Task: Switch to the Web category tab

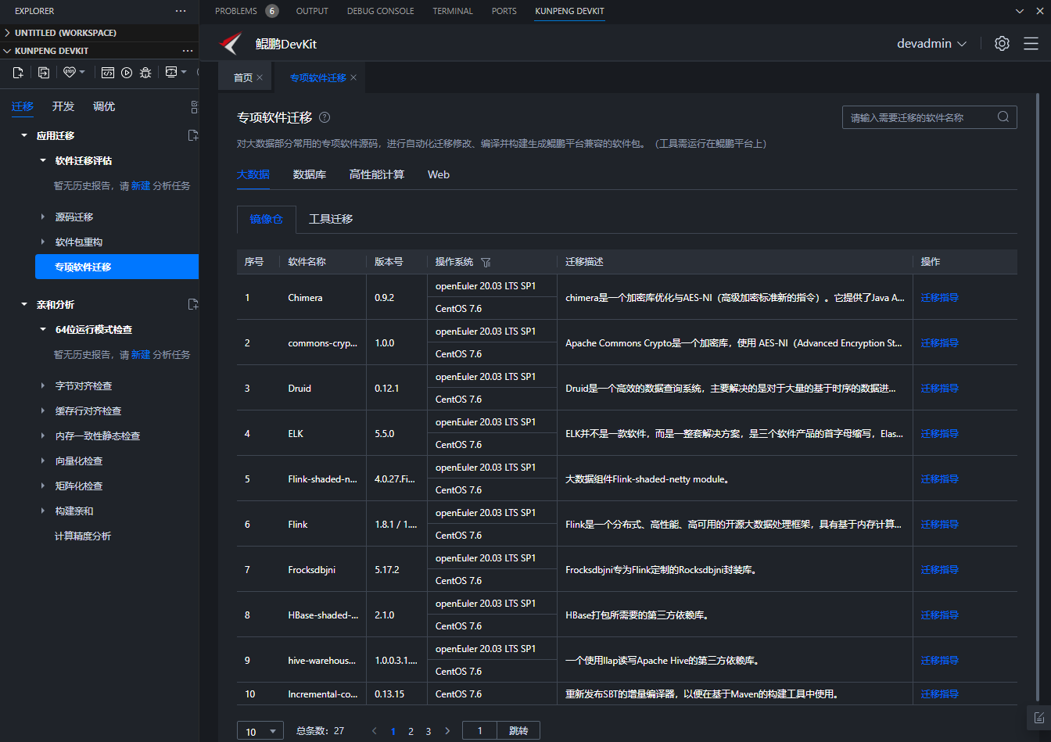Action: 439,174
